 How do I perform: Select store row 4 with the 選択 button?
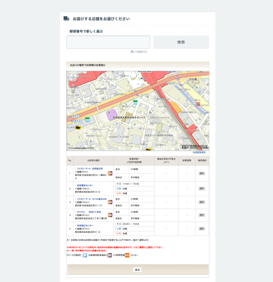pos(202,215)
